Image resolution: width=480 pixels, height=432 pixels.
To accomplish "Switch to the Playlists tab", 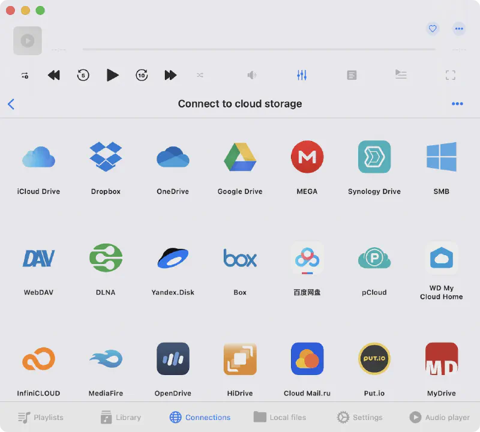I will (40, 417).
